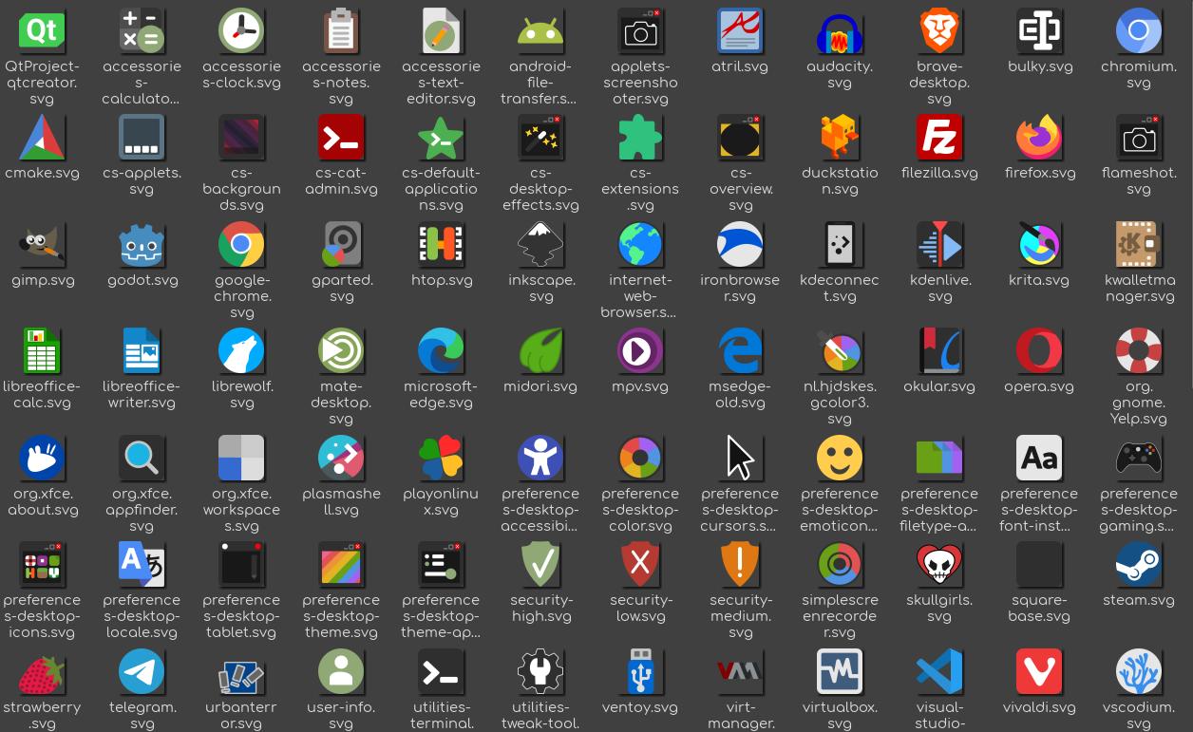Select gimp.svg mascot icon
The width and height of the screenshot is (1193, 732).
42,245
